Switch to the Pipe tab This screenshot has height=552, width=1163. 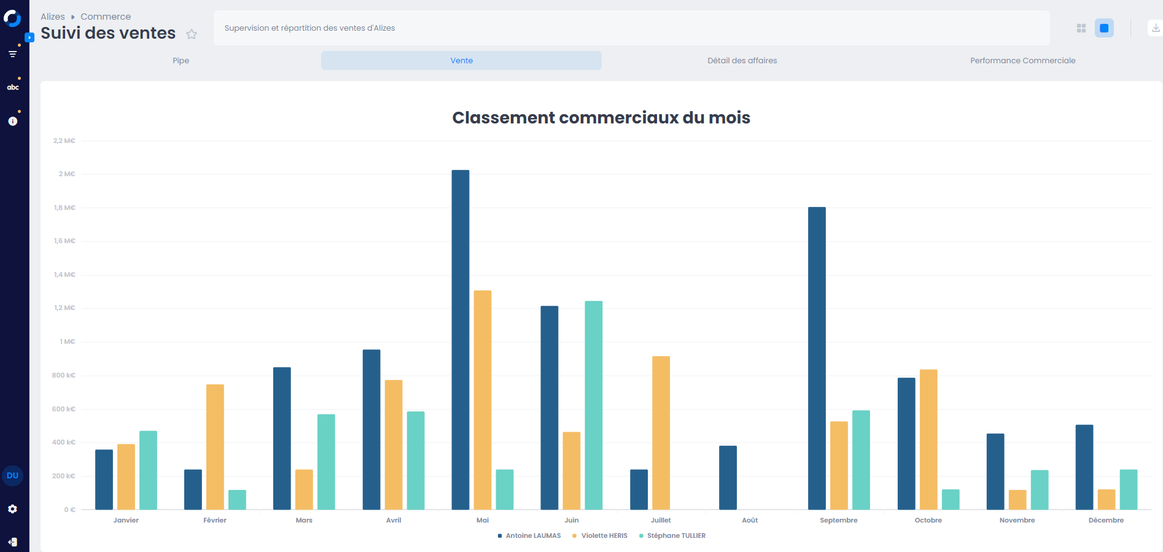181,61
